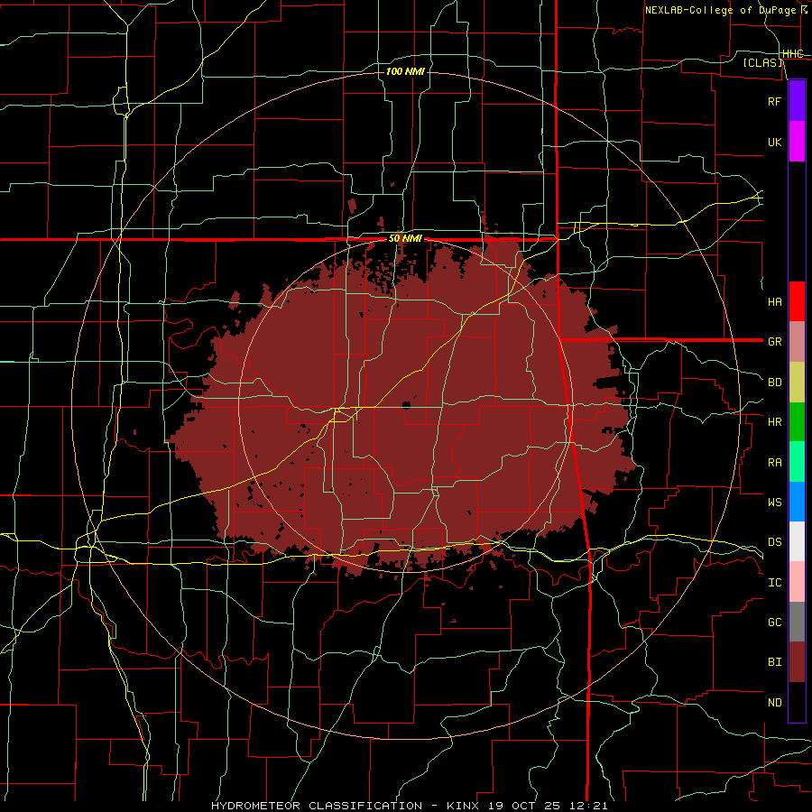Click the [CLAS] unit label
This screenshot has height=812, width=812.
(x=762, y=62)
